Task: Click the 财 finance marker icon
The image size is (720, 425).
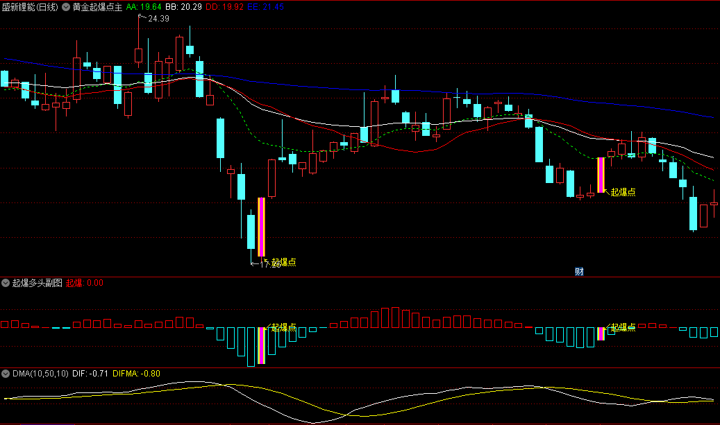Action: click(x=579, y=271)
